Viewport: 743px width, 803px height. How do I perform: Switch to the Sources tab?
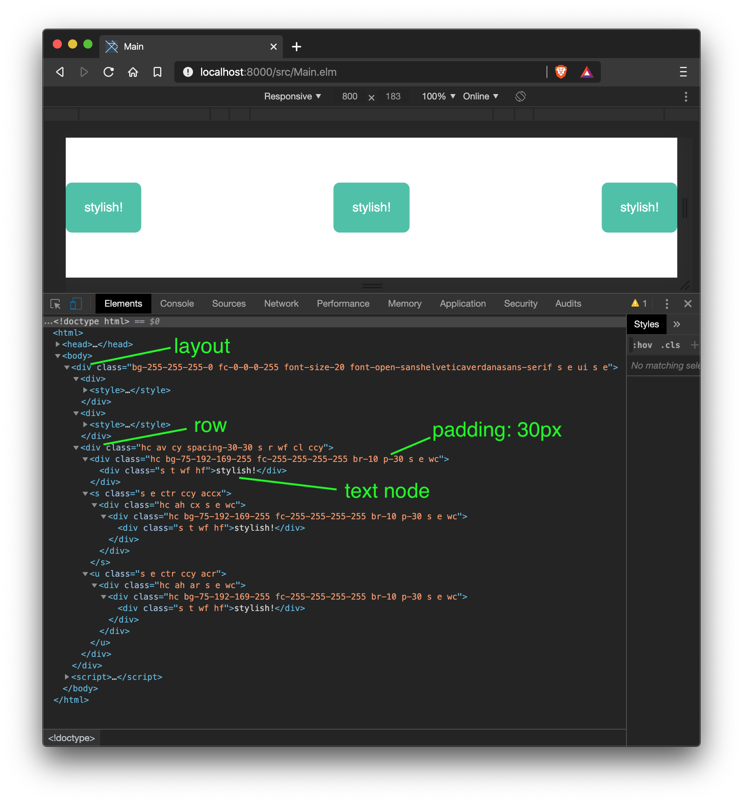pyautogui.click(x=229, y=304)
